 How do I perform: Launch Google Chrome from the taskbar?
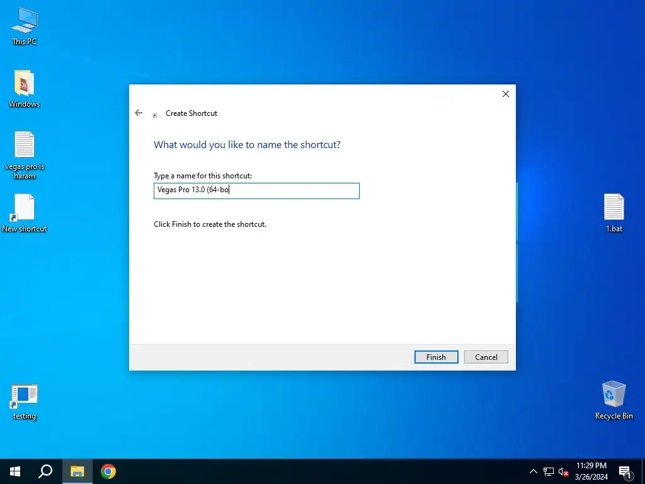pyautogui.click(x=108, y=471)
